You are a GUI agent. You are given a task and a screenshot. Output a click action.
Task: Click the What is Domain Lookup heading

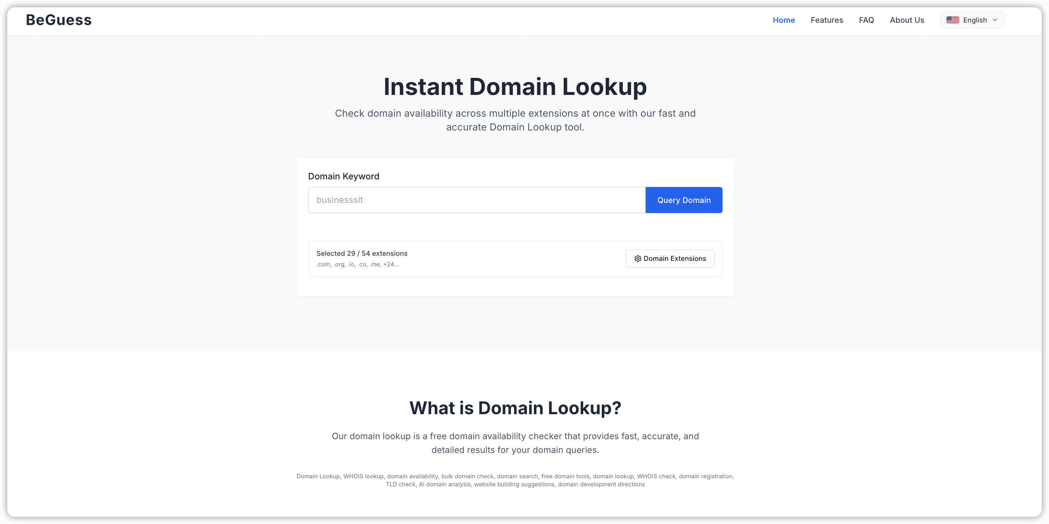pos(515,408)
